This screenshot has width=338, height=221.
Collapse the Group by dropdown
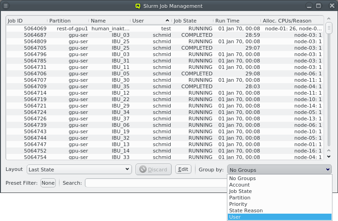pyautogui.click(x=279, y=170)
